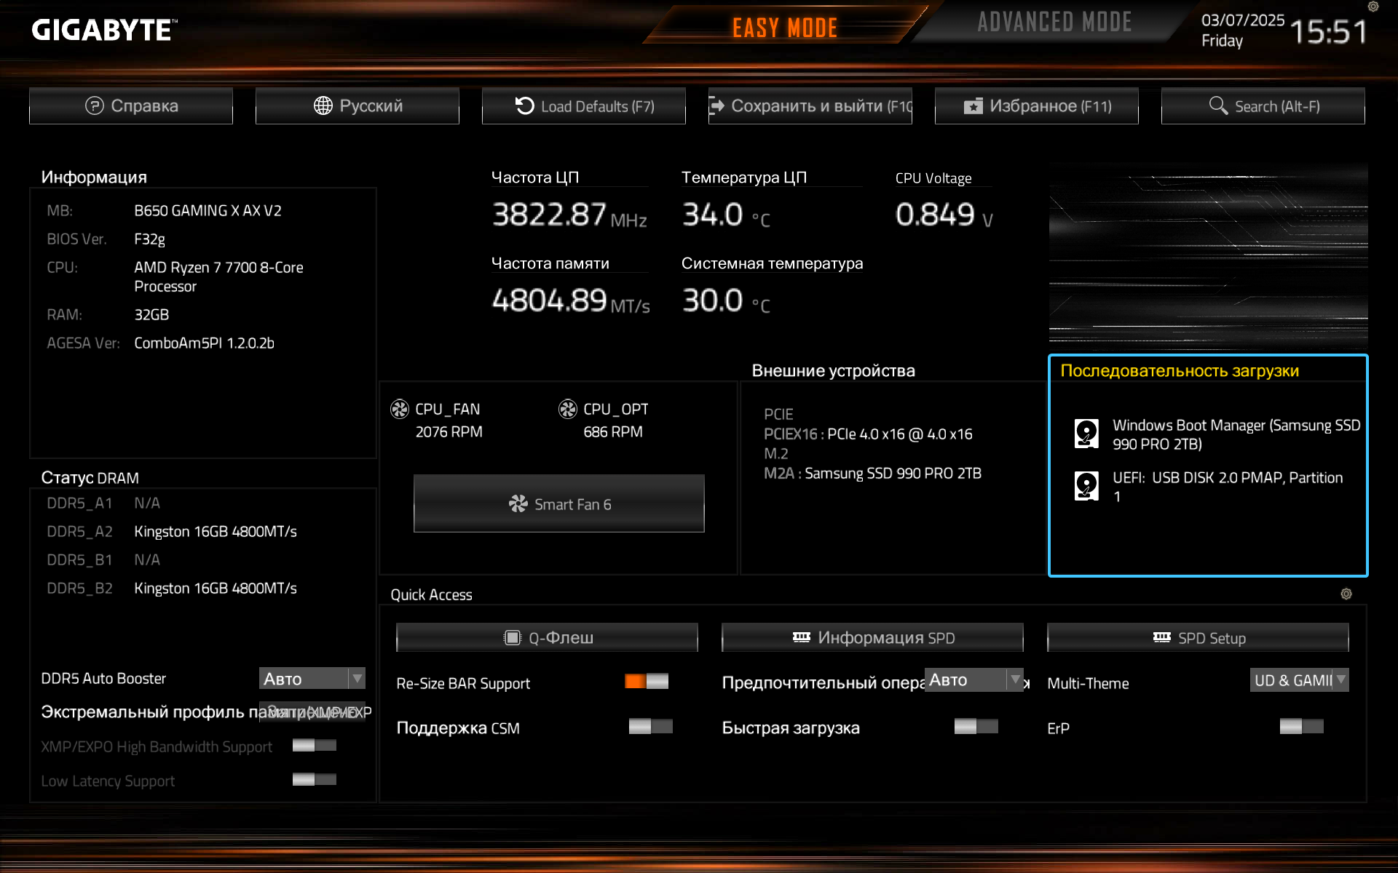Click M2A Samsung SSD 990 PRO entry
This screenshot has width=1398, height=873.
pyautogui.click(x=872, y=474)
